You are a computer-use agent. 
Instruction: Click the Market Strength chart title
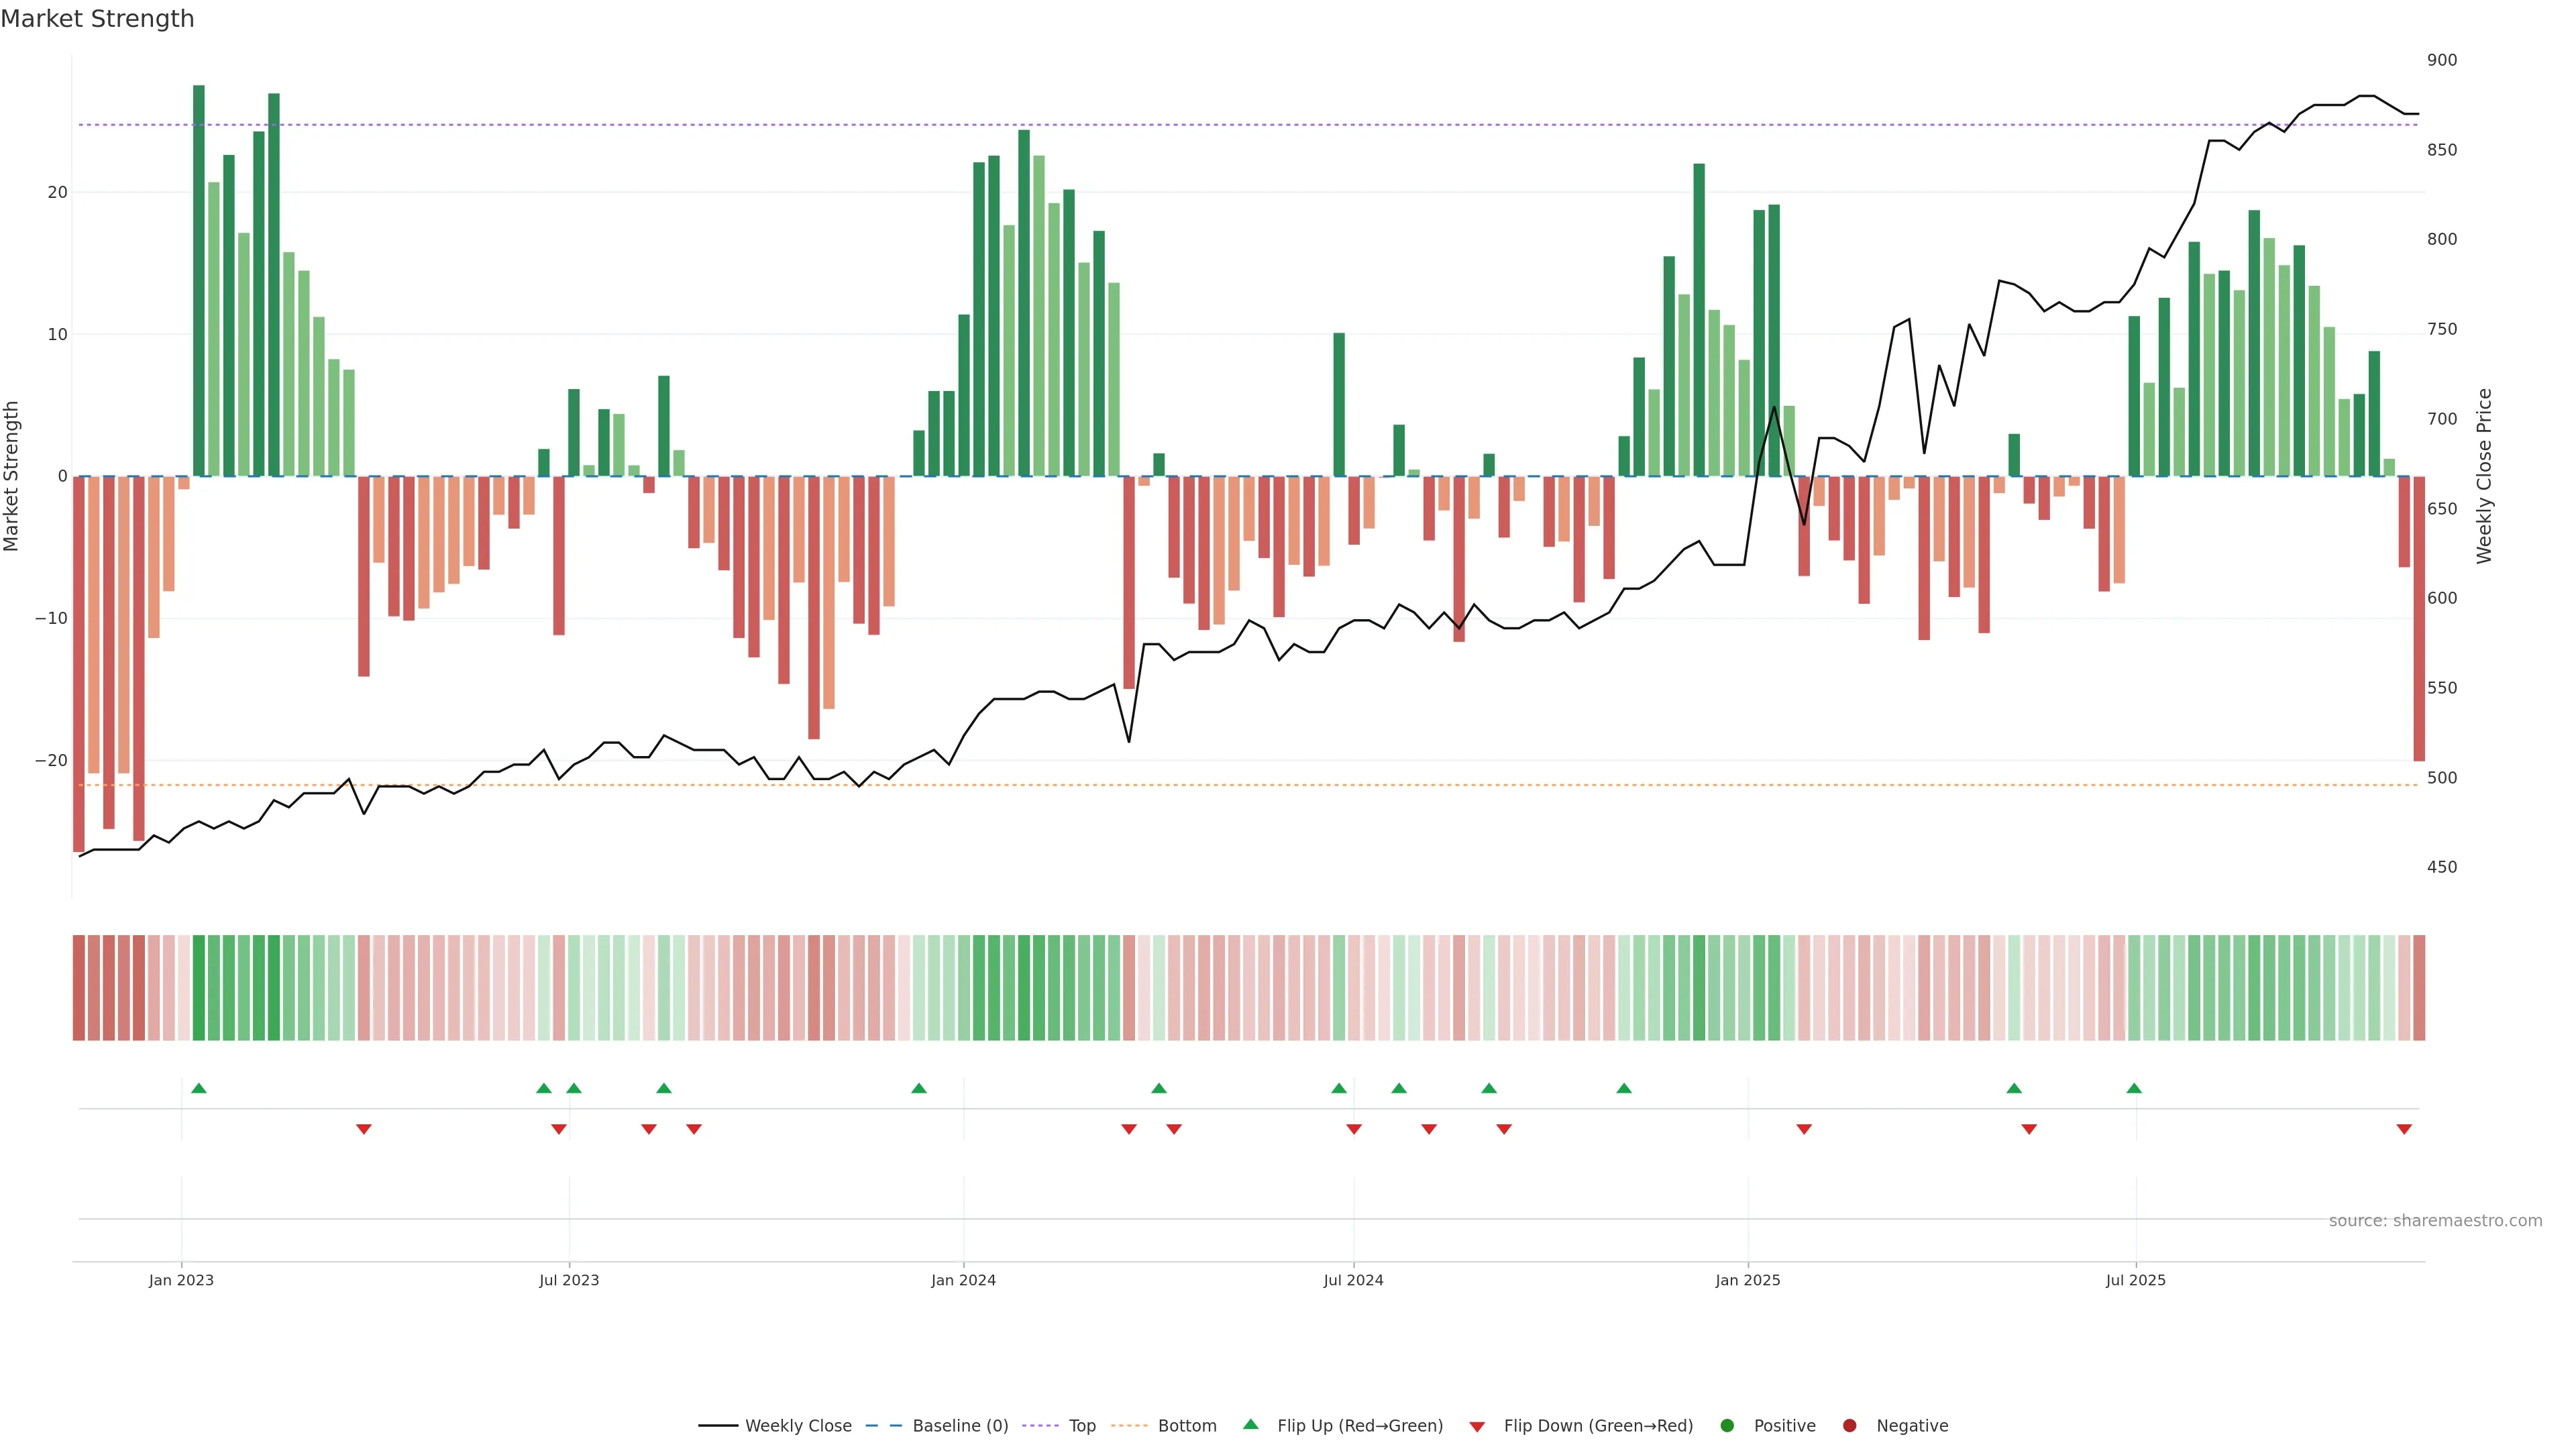97,19
